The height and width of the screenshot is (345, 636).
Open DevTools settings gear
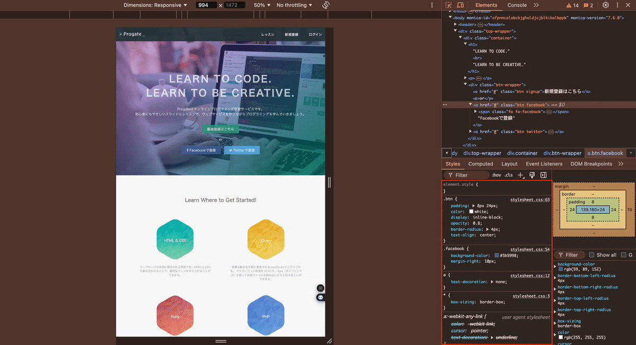606,5
